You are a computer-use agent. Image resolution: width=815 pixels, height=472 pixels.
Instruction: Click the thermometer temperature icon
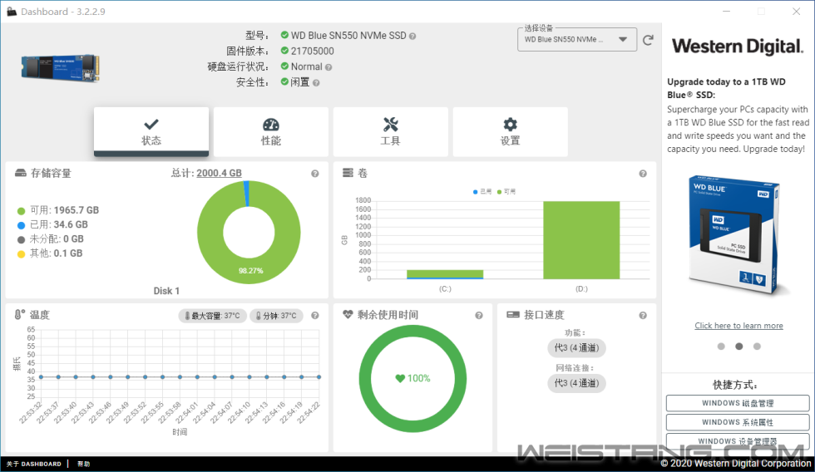[x=20, y=314]
